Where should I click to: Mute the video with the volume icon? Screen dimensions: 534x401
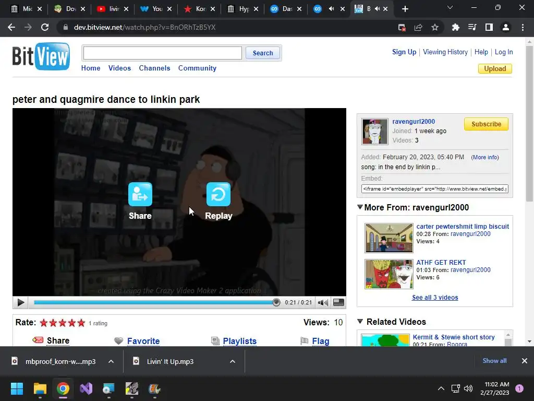click(322, 302)
